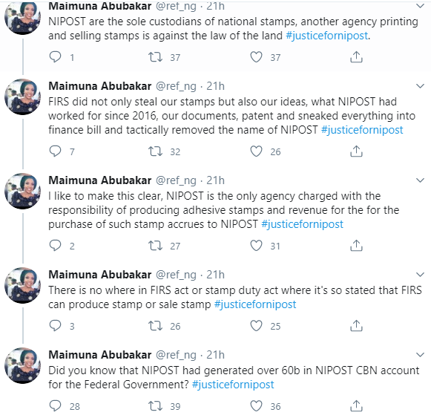Expand options chevron on the adhesive stamps tweet
Screen dimensions: 431x418
coord(420,180)
